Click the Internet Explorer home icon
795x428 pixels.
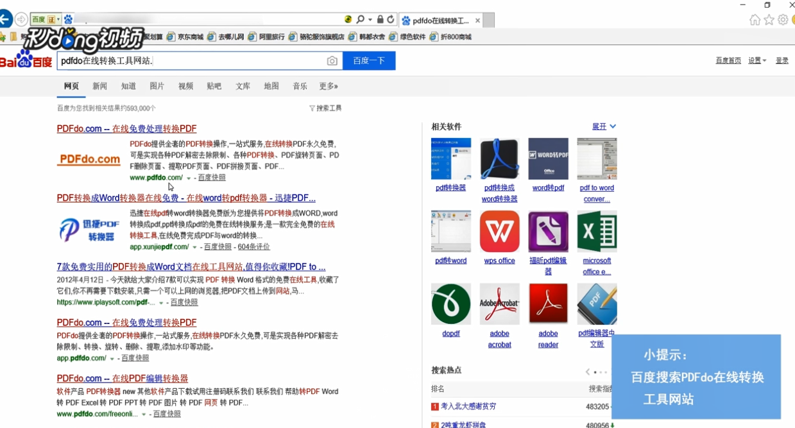point(754,20)
